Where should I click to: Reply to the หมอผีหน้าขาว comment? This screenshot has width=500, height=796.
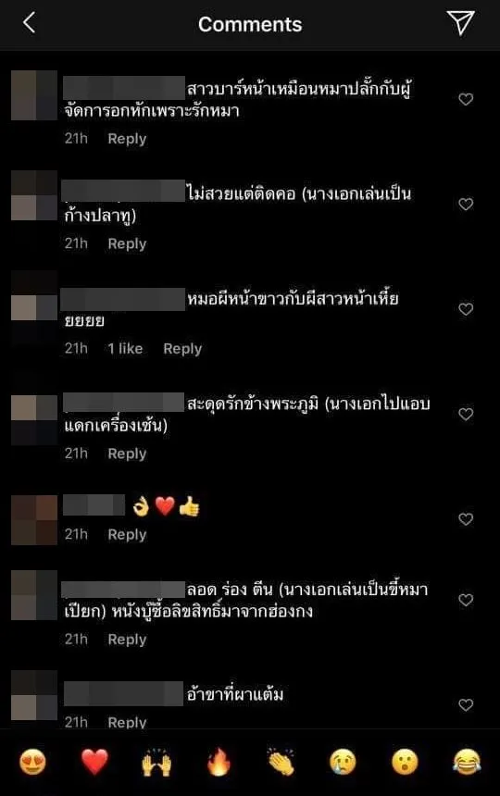(x=182, y=349)
